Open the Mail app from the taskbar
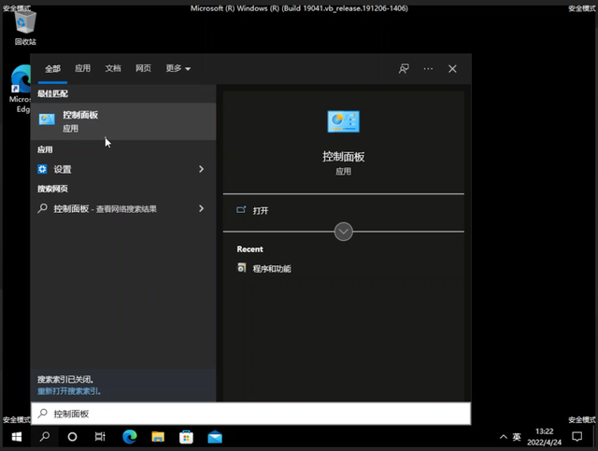The image size is (598, 451). tap(215, 437)
